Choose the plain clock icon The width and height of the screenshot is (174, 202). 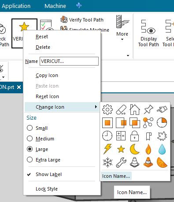(107, 136)
